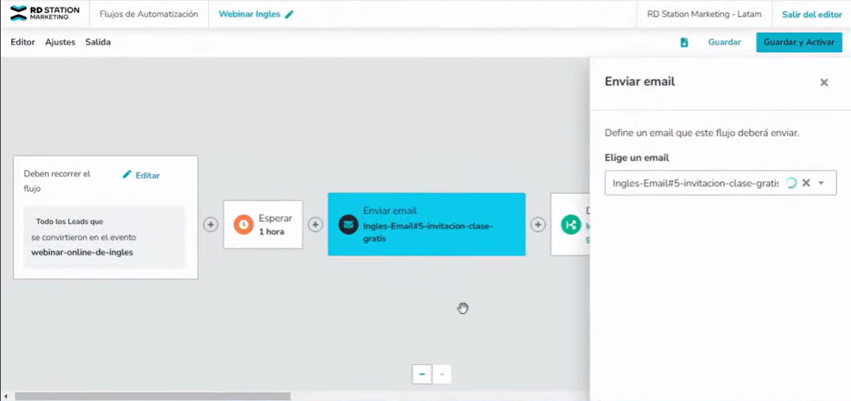Select the blue Enviar email node

tap(426, 224)
